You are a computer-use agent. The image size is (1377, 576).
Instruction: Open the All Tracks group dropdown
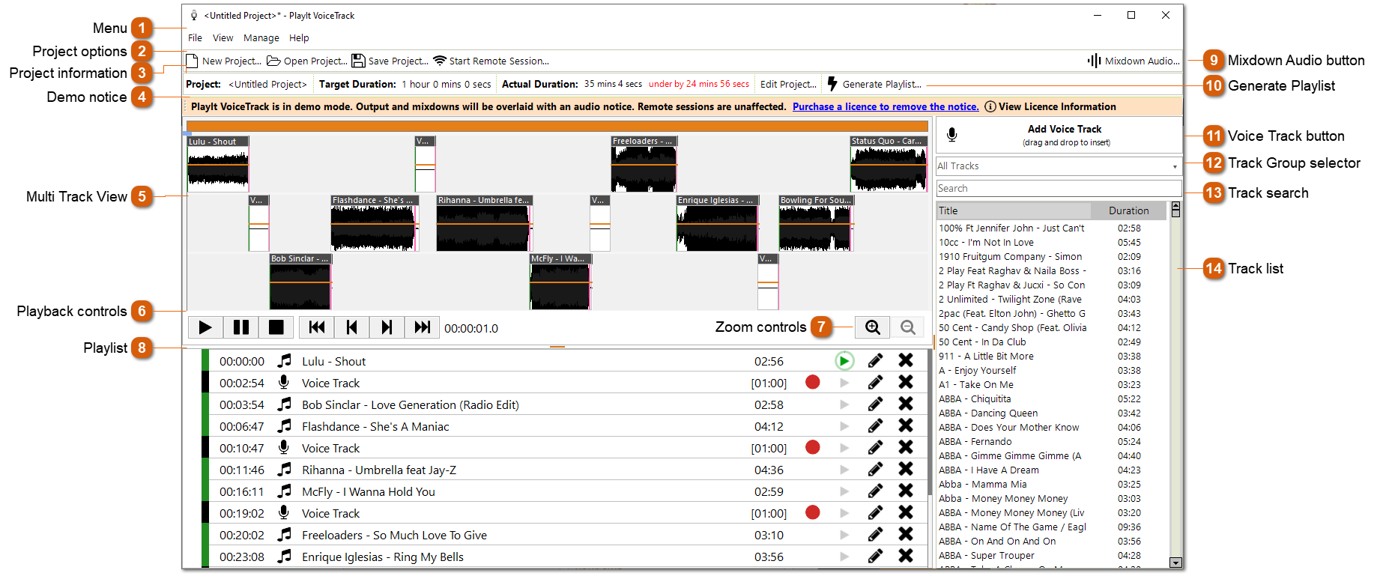1058,166
